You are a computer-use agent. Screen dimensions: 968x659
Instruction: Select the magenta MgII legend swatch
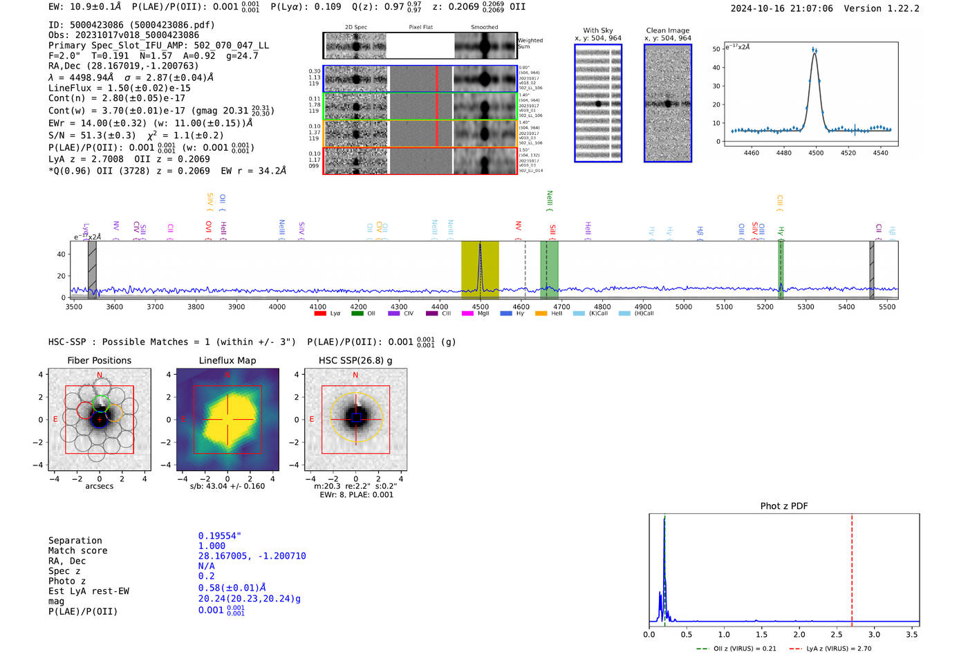pyautogui.click(x=468, y=313)
